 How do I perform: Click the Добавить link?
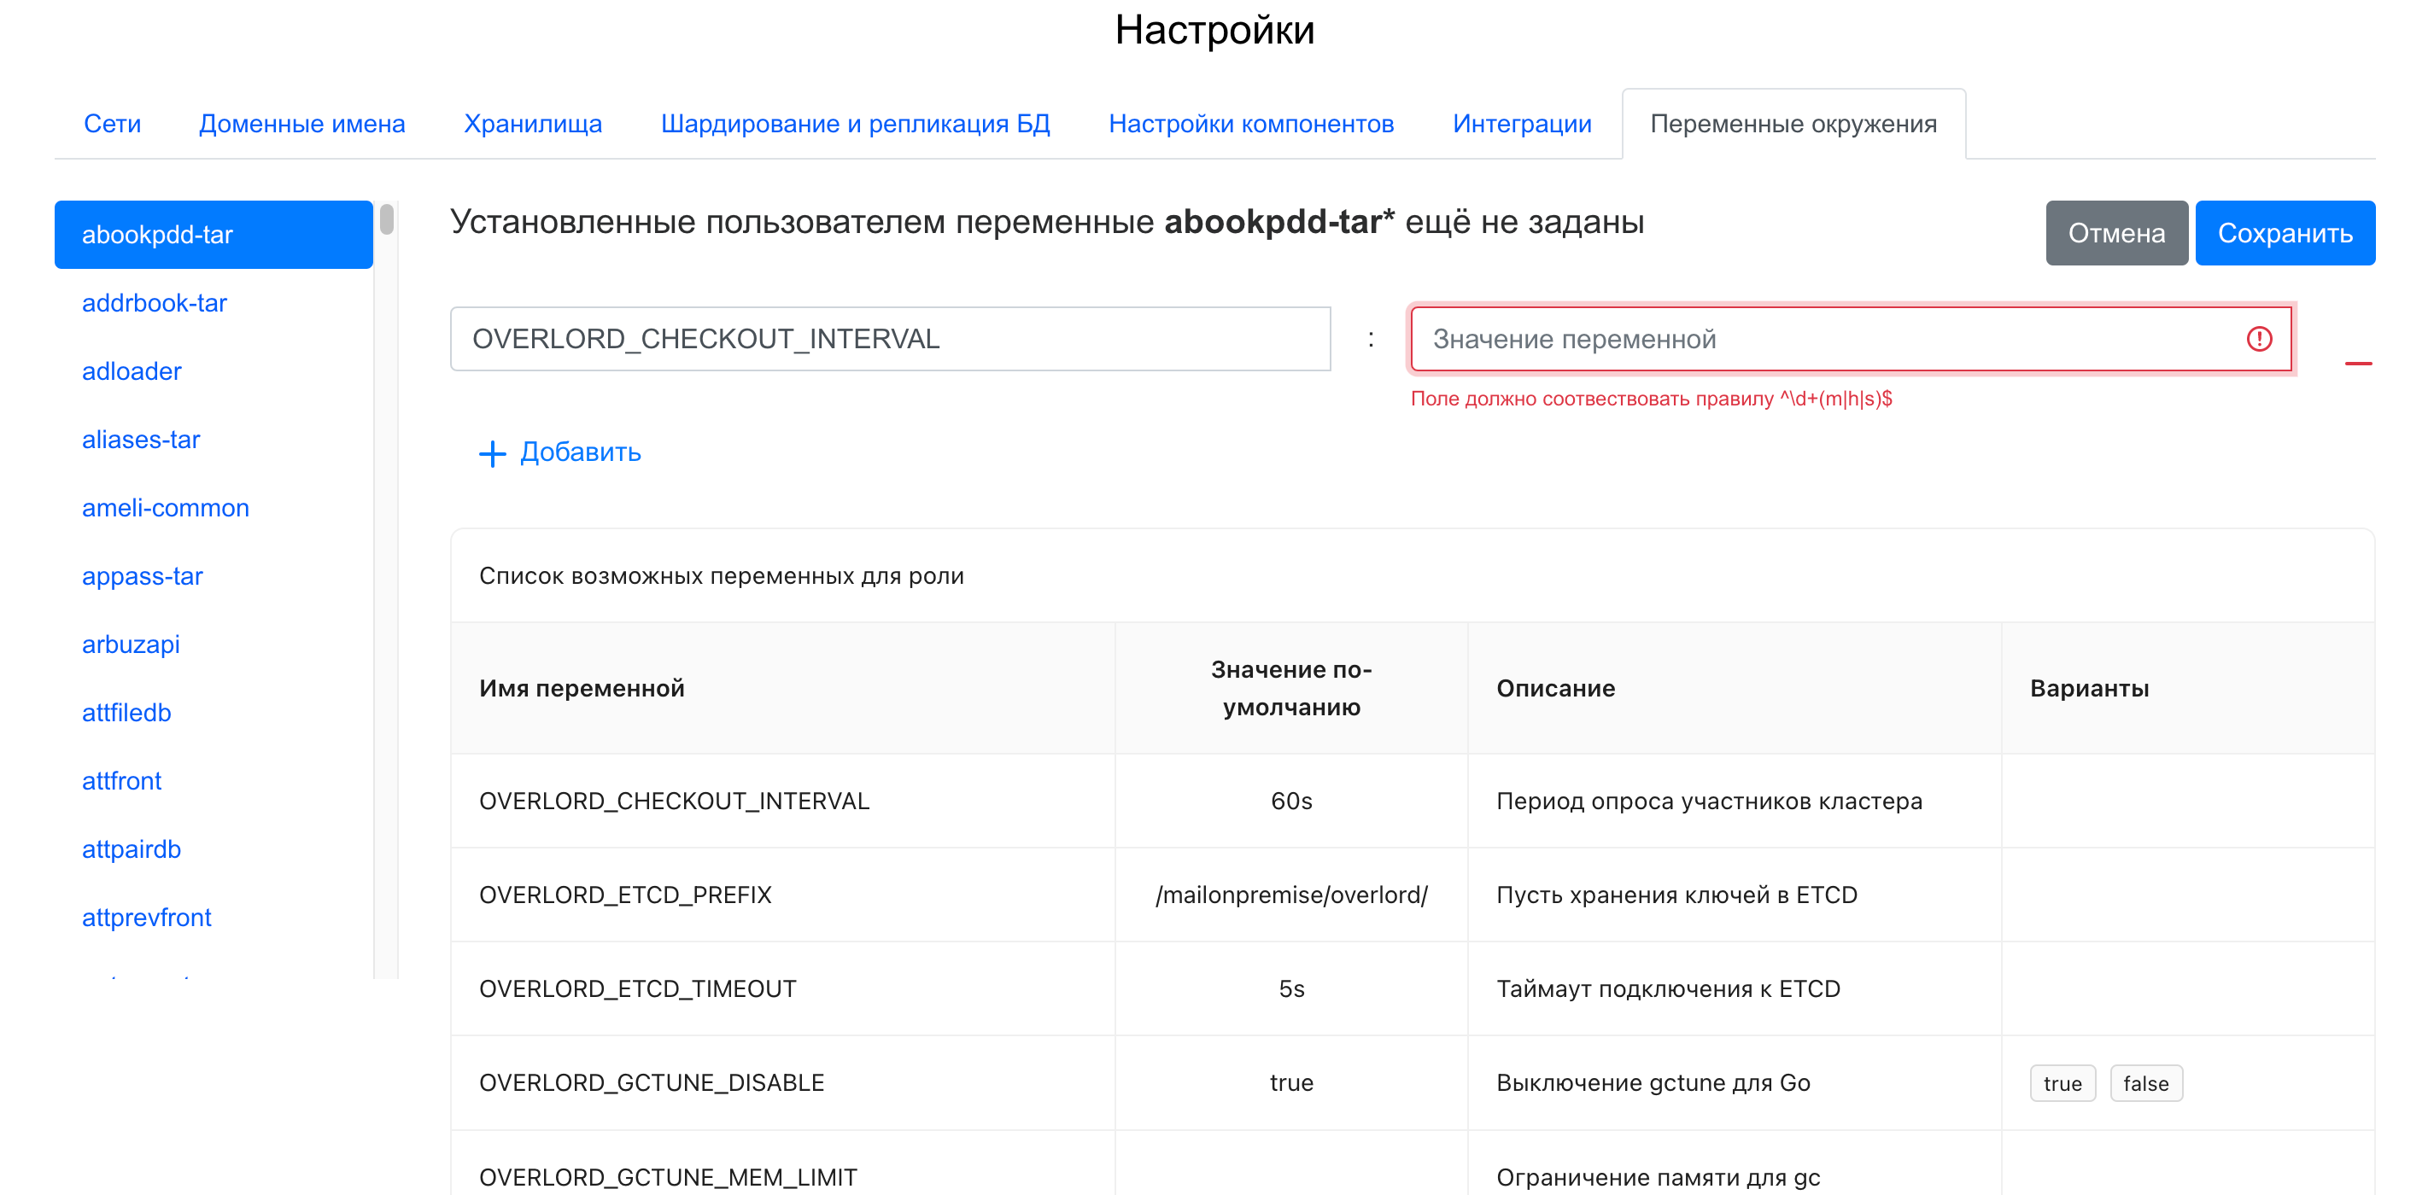(580, 452)
